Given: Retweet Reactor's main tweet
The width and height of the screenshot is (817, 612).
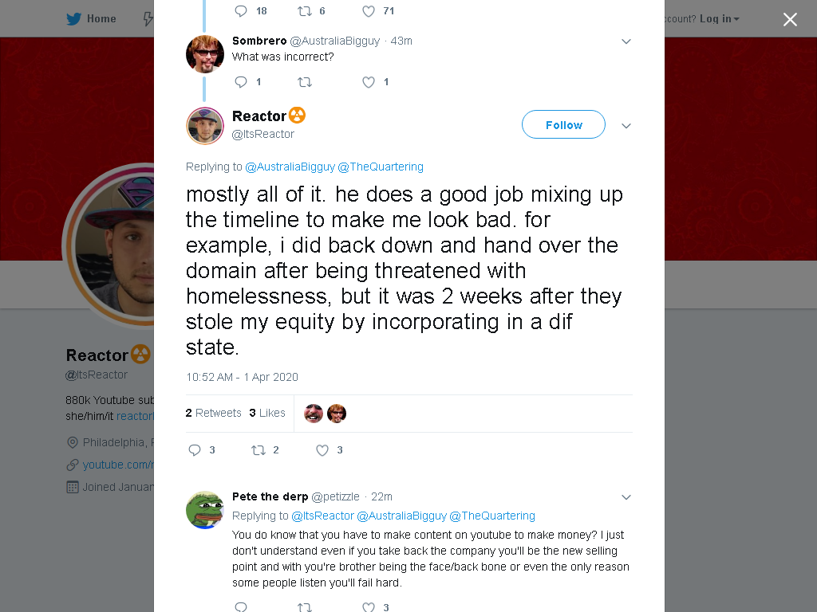Looking at the screenshot, I should tap(259, 450).
